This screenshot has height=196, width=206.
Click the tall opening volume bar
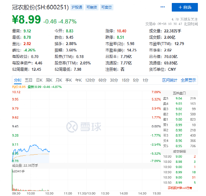(x=12, y=180)
